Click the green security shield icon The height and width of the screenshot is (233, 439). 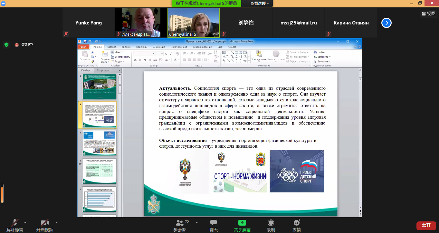click(x=6, y=45)
